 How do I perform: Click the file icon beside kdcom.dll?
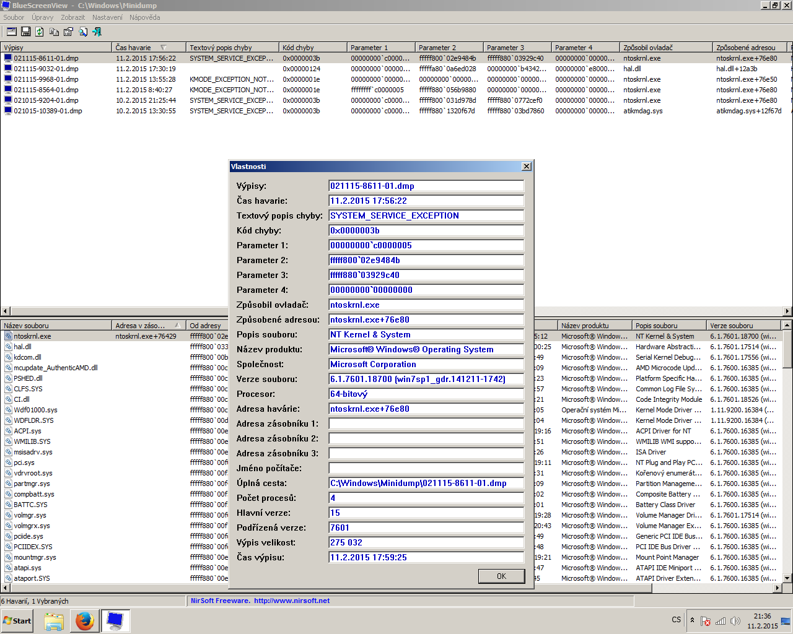(x=8, y=357)
